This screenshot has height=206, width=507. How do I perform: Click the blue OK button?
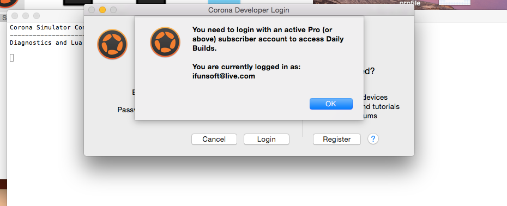click(331, 104)
